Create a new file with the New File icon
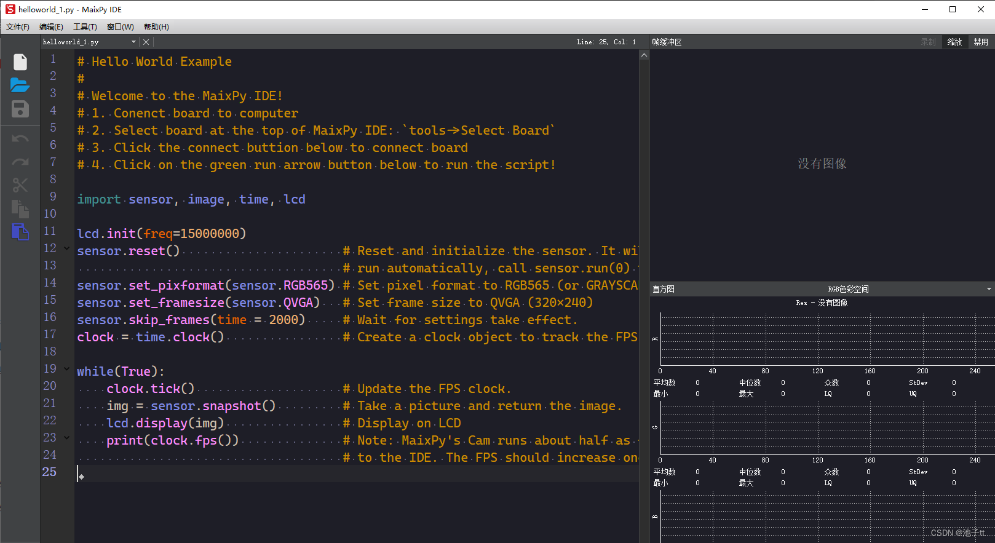 pyautogui.click(x=20, y=62)
